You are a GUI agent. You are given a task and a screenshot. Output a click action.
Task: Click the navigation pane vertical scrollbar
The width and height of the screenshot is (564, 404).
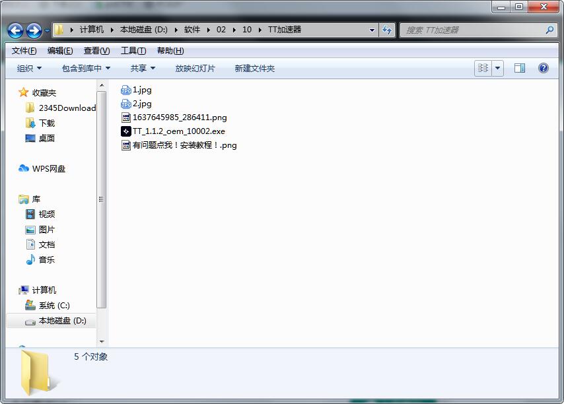pos(102,198)
